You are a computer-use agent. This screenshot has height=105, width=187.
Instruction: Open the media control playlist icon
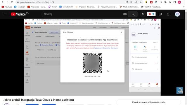click(x=170, y=2)
